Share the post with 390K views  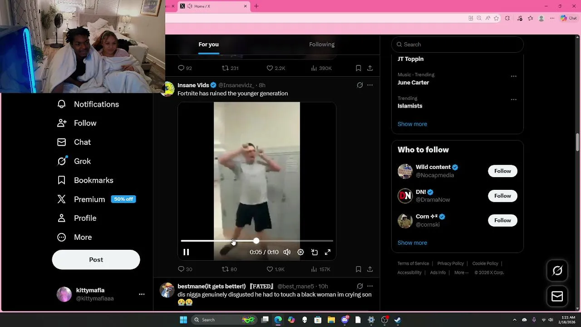click(370, 68)
